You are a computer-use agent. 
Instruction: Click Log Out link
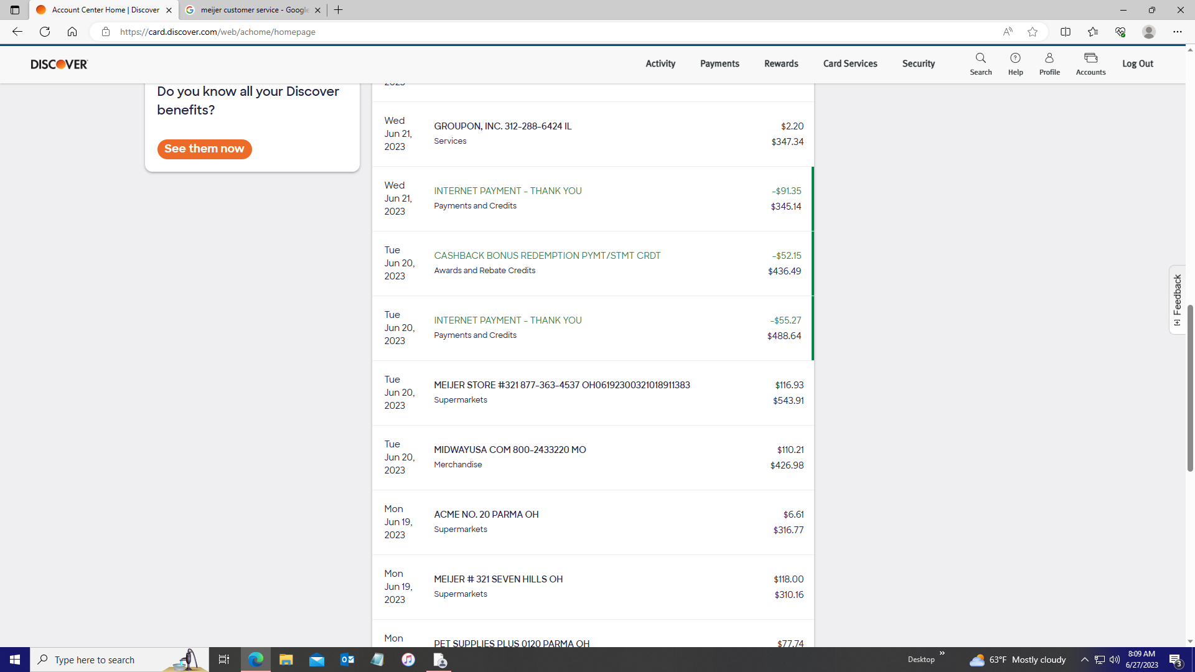[1137, 63]
